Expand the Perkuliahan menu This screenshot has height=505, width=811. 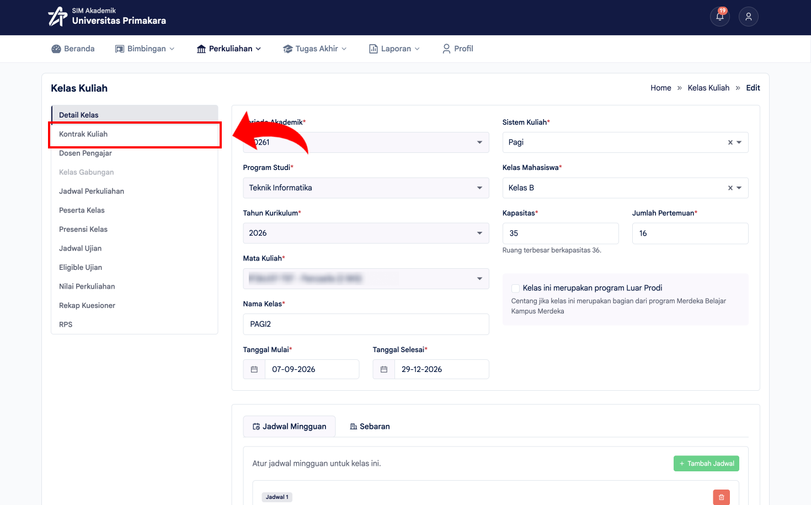click(x=229, y=49)
